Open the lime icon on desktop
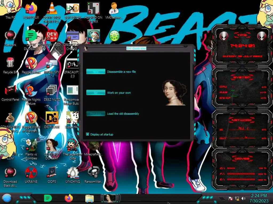This screenshot has width=273, height=204. pyautogui.click(x=114, y=36)
